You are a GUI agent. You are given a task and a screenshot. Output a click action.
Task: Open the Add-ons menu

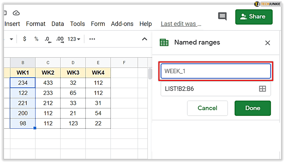[x=122, y=24]
